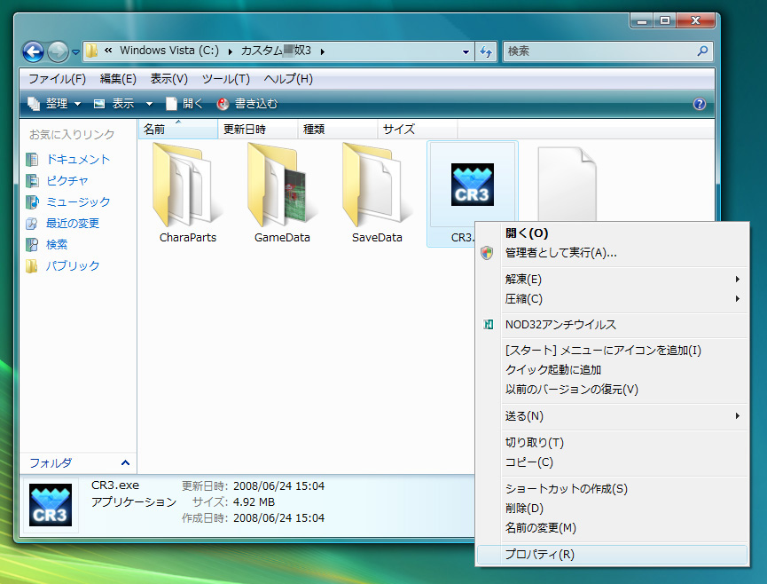Open the ドキュメント favorite link
Screen dimensions: 767x584
tap(78, 160)
